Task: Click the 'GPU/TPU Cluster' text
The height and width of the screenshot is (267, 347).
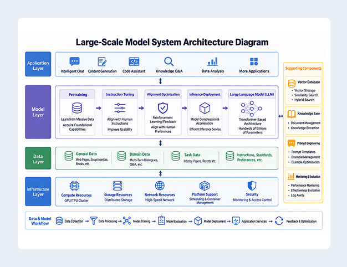Action: click(x=76, y=201)
